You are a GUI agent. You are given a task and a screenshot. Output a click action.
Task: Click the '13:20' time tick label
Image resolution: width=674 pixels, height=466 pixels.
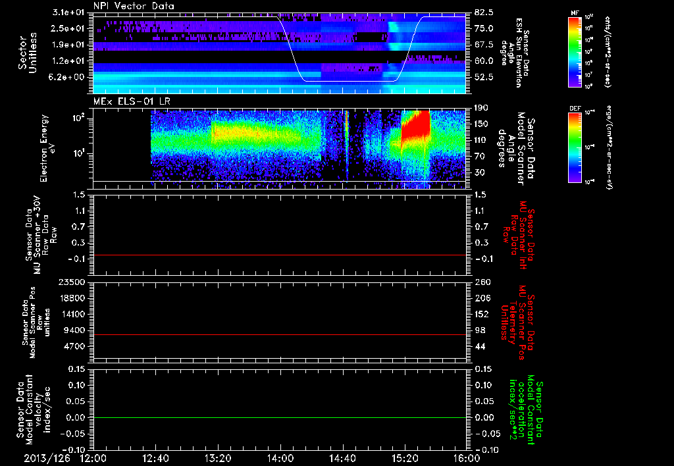[x=218, y=458]
